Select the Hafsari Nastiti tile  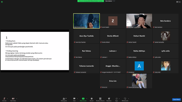139,36
